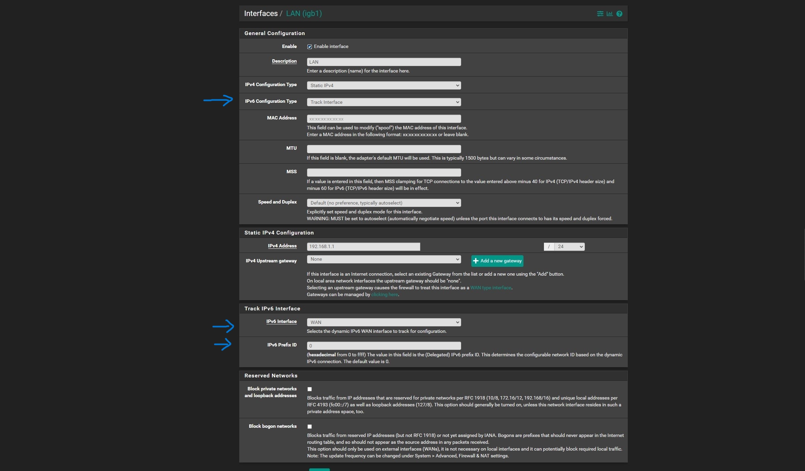
Task: Follow the WAN type interface link
Action: [490, 288]
